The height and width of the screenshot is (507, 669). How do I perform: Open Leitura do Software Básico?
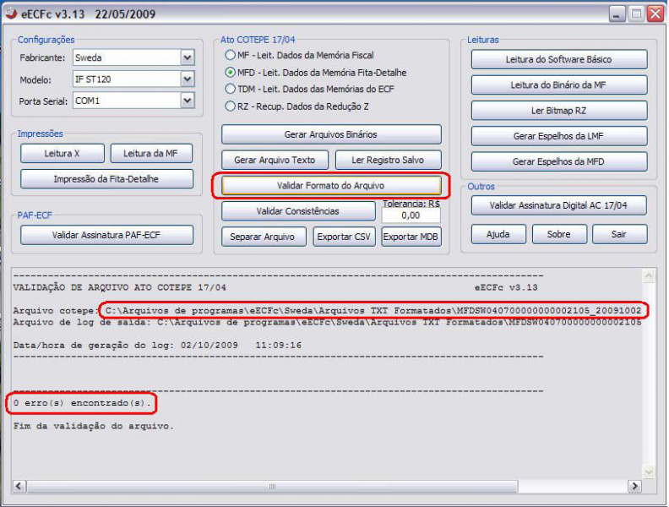tap(558, 60)
